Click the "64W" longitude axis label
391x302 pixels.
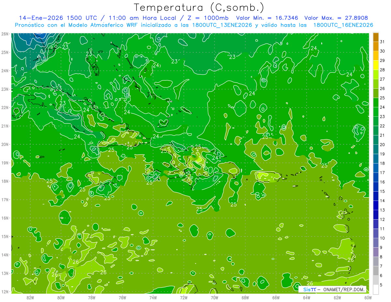pyautogui.click(x=307, y=297)
